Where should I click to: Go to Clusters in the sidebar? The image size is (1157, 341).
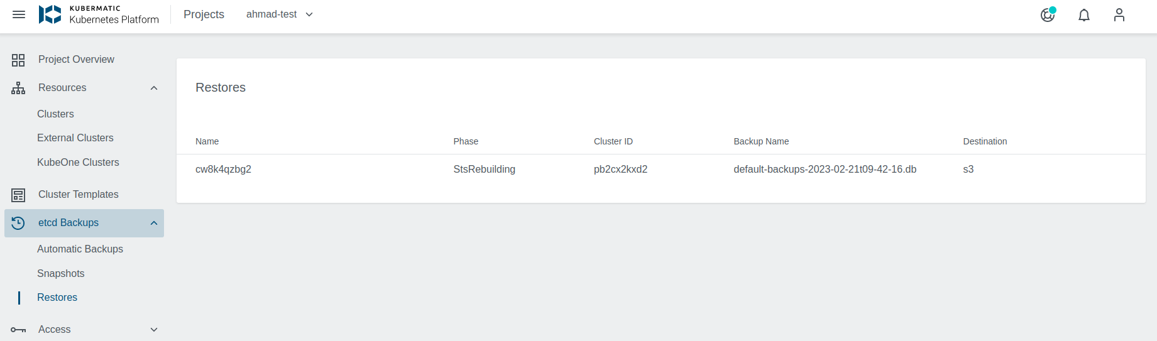55,114
